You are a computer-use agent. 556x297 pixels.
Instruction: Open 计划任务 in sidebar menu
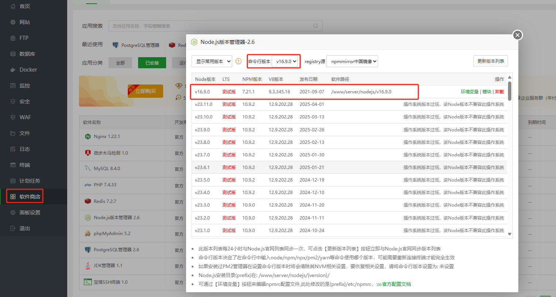point(30,181)
